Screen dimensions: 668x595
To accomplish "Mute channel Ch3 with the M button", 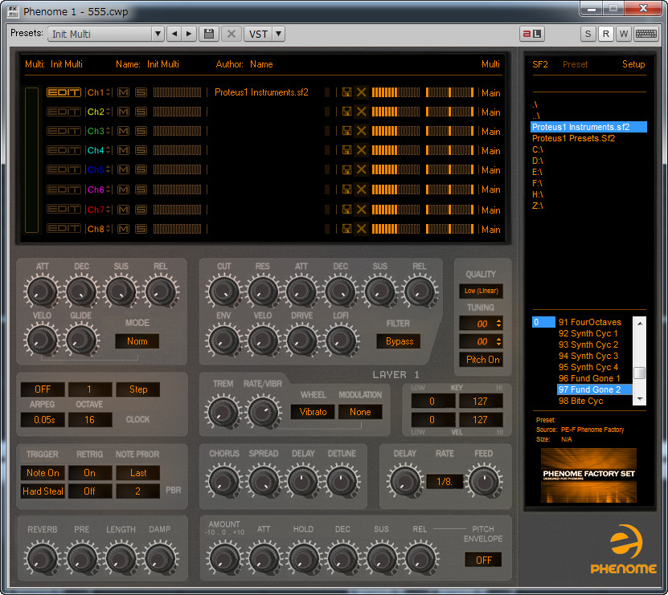I will click(123, 131).
